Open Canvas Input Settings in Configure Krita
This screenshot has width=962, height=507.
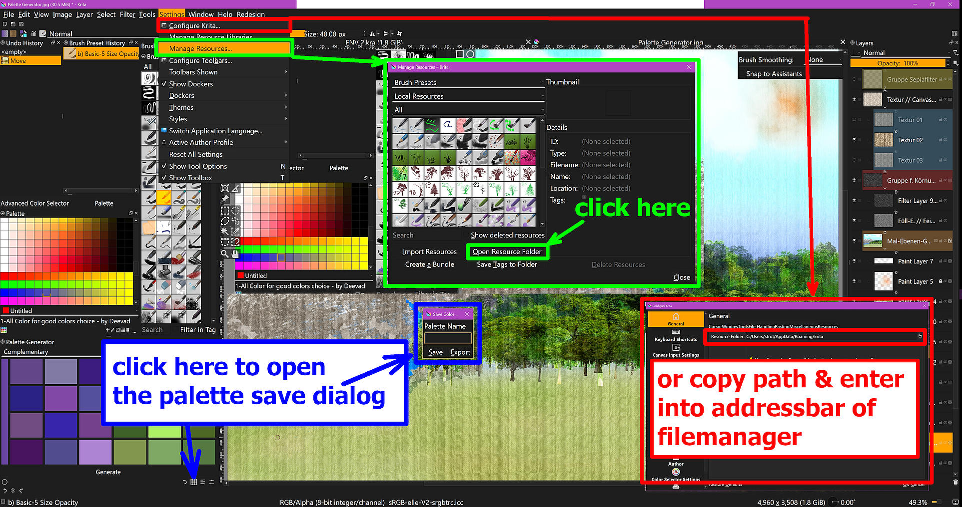(x=676, y=351)
